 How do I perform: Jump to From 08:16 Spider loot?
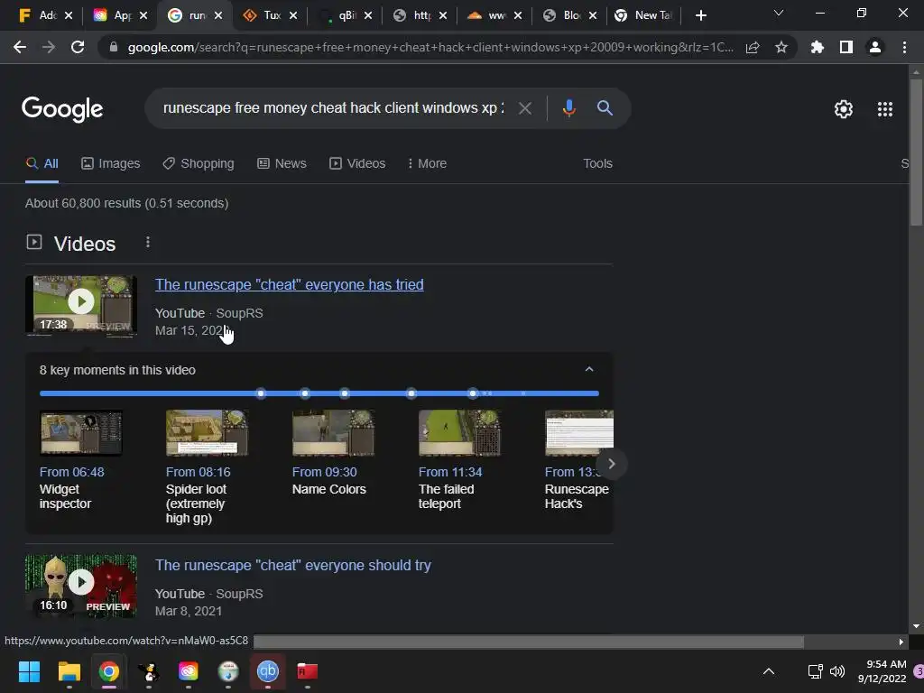point(207,467)
